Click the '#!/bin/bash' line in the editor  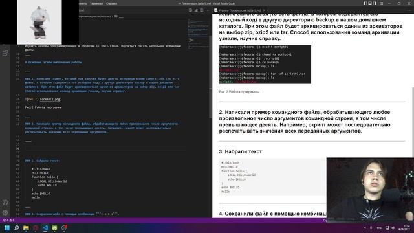tap(41, 169)
